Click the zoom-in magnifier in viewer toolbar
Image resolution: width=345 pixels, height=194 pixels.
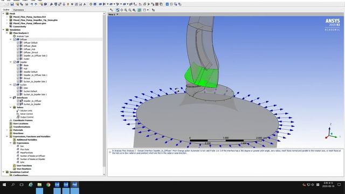(x=126, y=10)
